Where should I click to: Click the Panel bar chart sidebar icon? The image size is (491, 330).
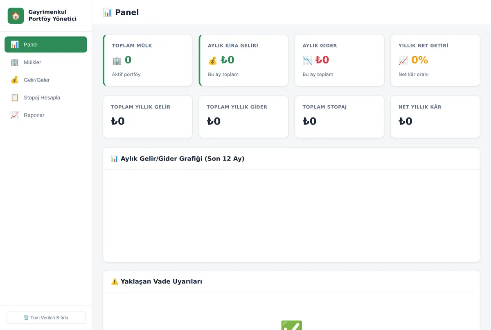(15, 45)
